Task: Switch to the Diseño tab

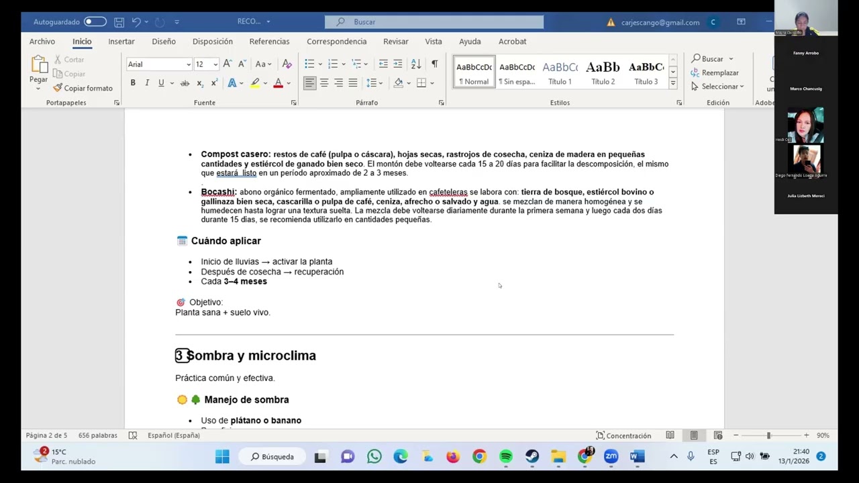Action: (164, 42)
